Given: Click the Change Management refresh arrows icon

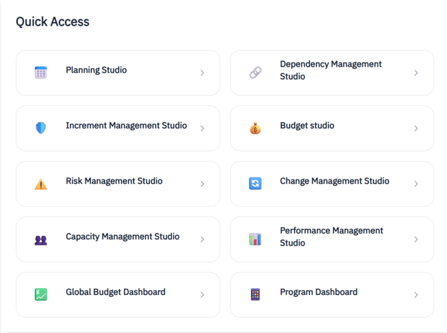Looking at the screenshot, I should pos(255,184).
